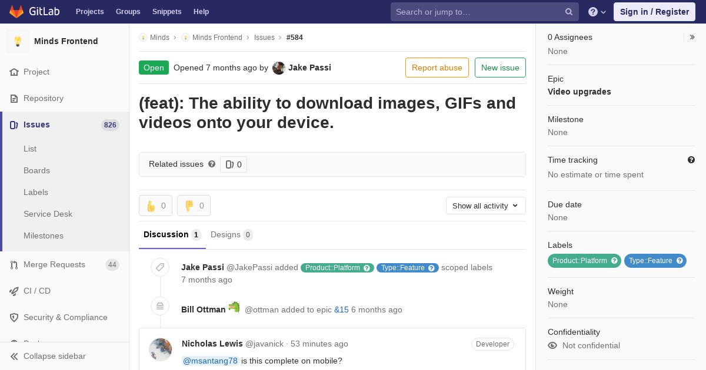Click the Merge Requests count badge 44

[x=112, y=265]
